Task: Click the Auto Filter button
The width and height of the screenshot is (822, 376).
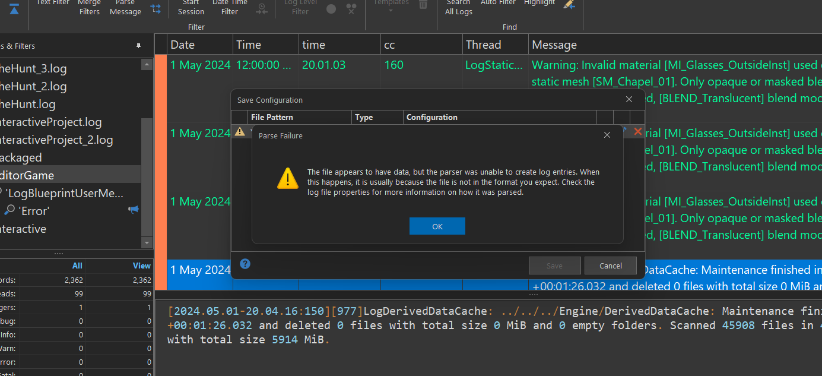Action: coord(498,2)
